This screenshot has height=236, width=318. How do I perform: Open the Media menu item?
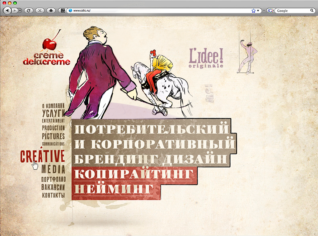pyautogui.click(x=53, y=169)
